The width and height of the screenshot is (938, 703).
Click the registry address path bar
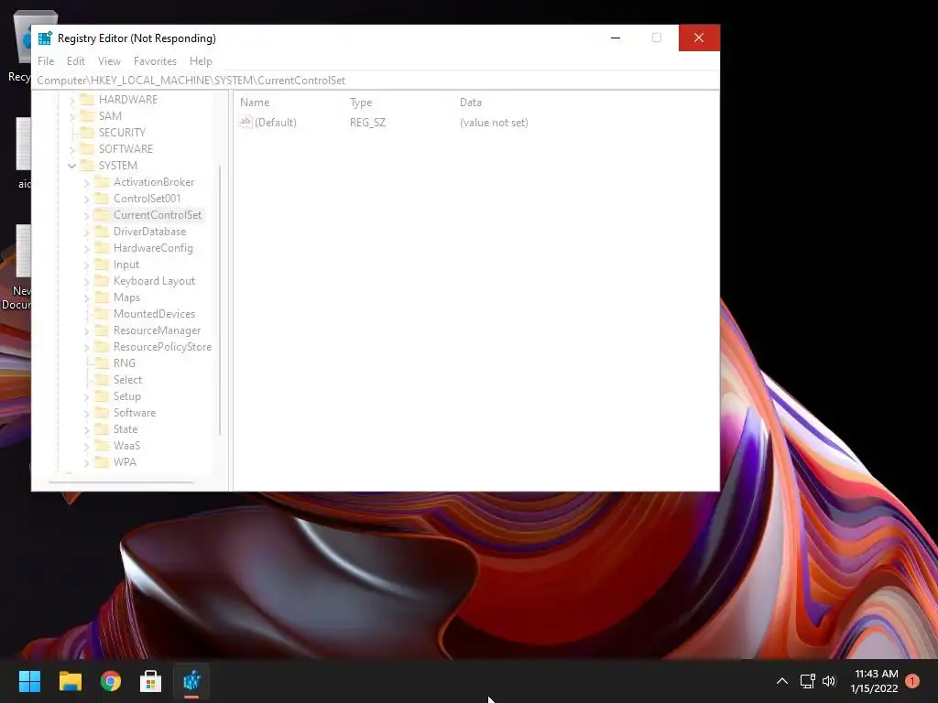click(376, 81)
